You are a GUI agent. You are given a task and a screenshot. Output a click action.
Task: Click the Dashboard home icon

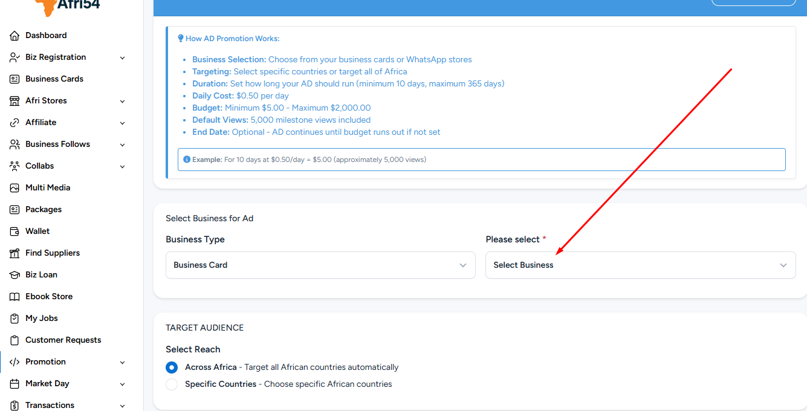coord(15,36)
